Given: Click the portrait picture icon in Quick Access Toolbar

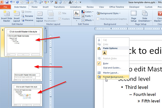Looking at the screenshot, I should 56,2.
